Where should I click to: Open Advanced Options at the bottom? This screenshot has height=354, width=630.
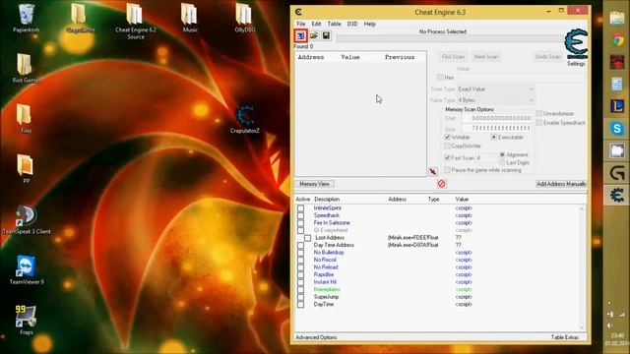pos(316,337)
